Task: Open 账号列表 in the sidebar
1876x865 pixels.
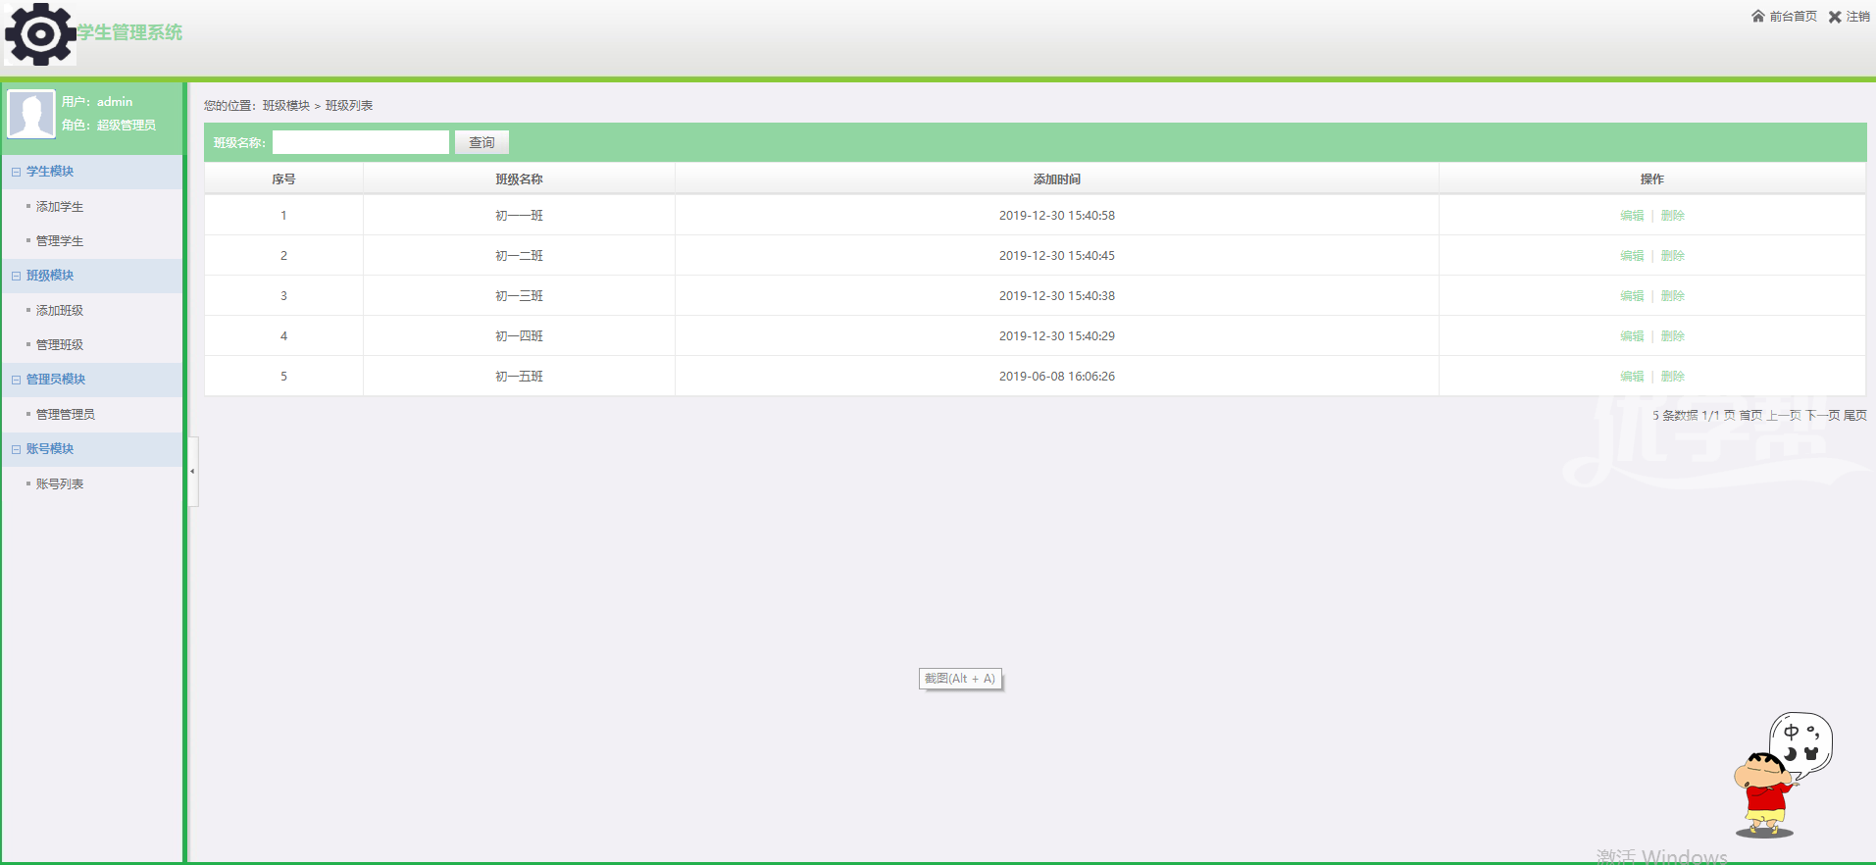Action: (x=60, y=484)
